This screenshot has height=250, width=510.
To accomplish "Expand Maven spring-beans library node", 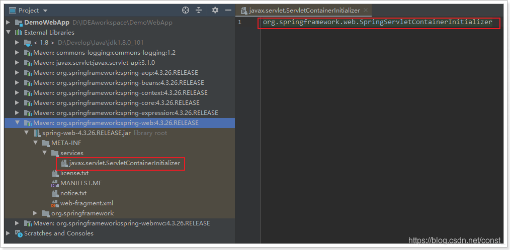I will pyautogui.click(x=17, y=83).
